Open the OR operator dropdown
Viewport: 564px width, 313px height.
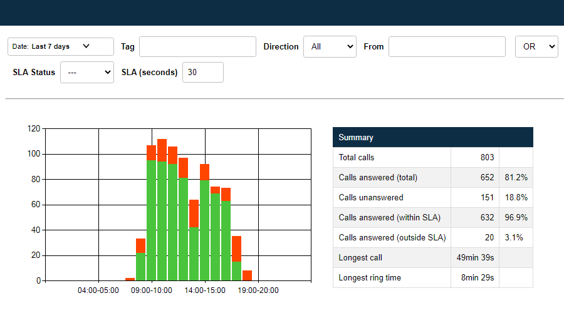point(536,46)
